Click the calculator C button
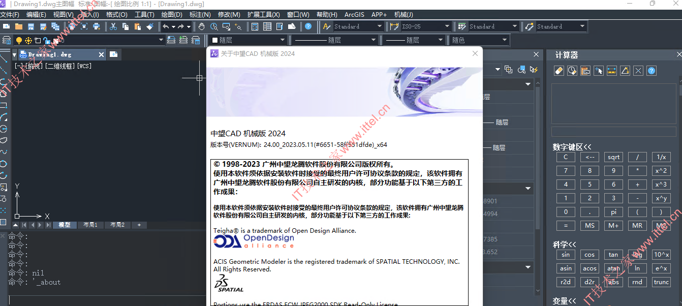682x306 pixels. click(x=566, y=157)
